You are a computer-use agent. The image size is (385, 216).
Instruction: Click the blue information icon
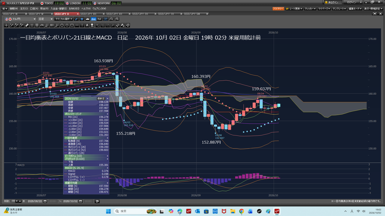[x=82, y=19]
